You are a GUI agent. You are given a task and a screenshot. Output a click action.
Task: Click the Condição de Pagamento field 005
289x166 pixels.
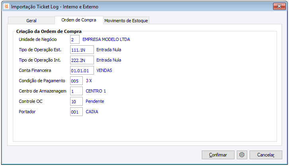click(x=76, y=81)
